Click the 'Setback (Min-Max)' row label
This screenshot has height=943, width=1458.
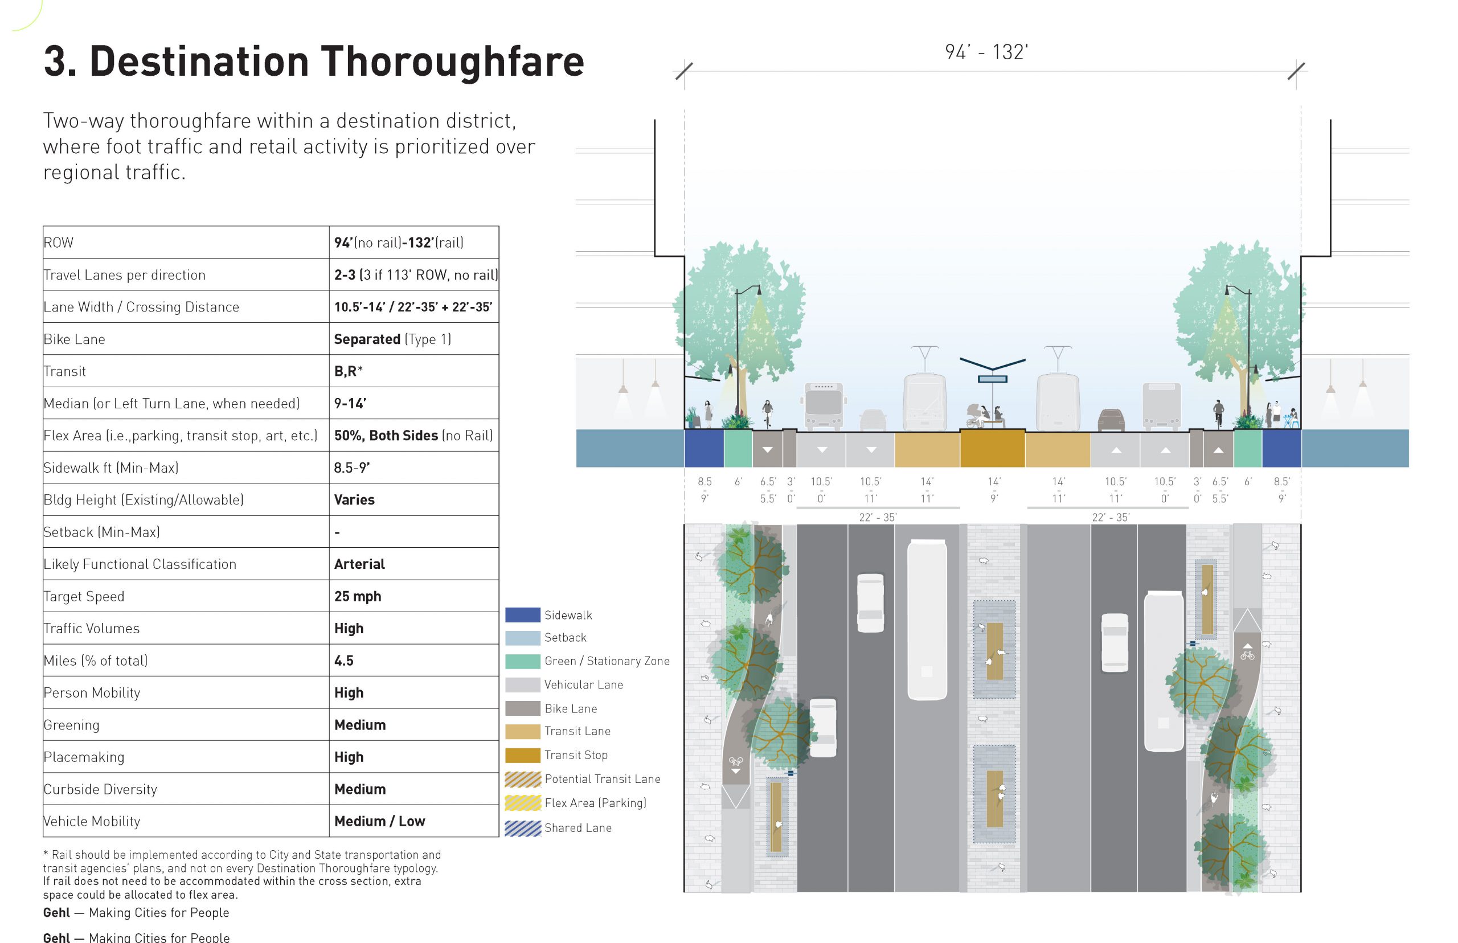click(x=101, y=532)
